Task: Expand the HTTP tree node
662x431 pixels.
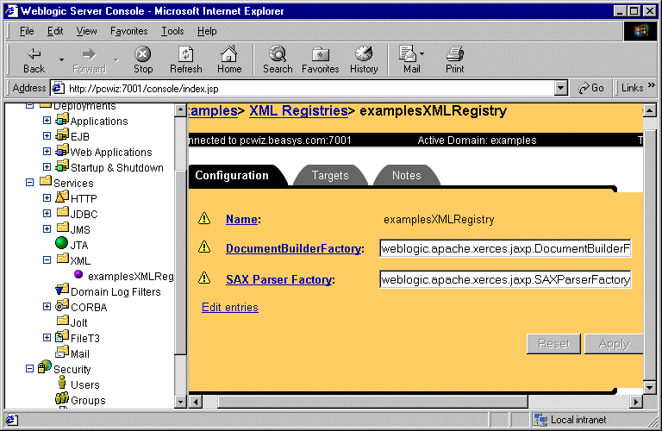Action: click(47, 198)
